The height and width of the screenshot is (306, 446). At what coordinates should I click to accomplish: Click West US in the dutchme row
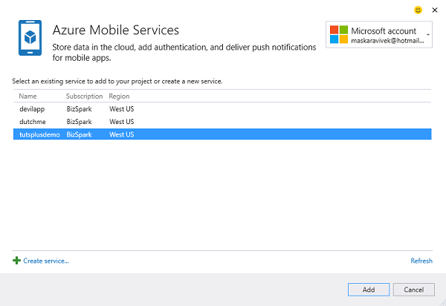122,122
